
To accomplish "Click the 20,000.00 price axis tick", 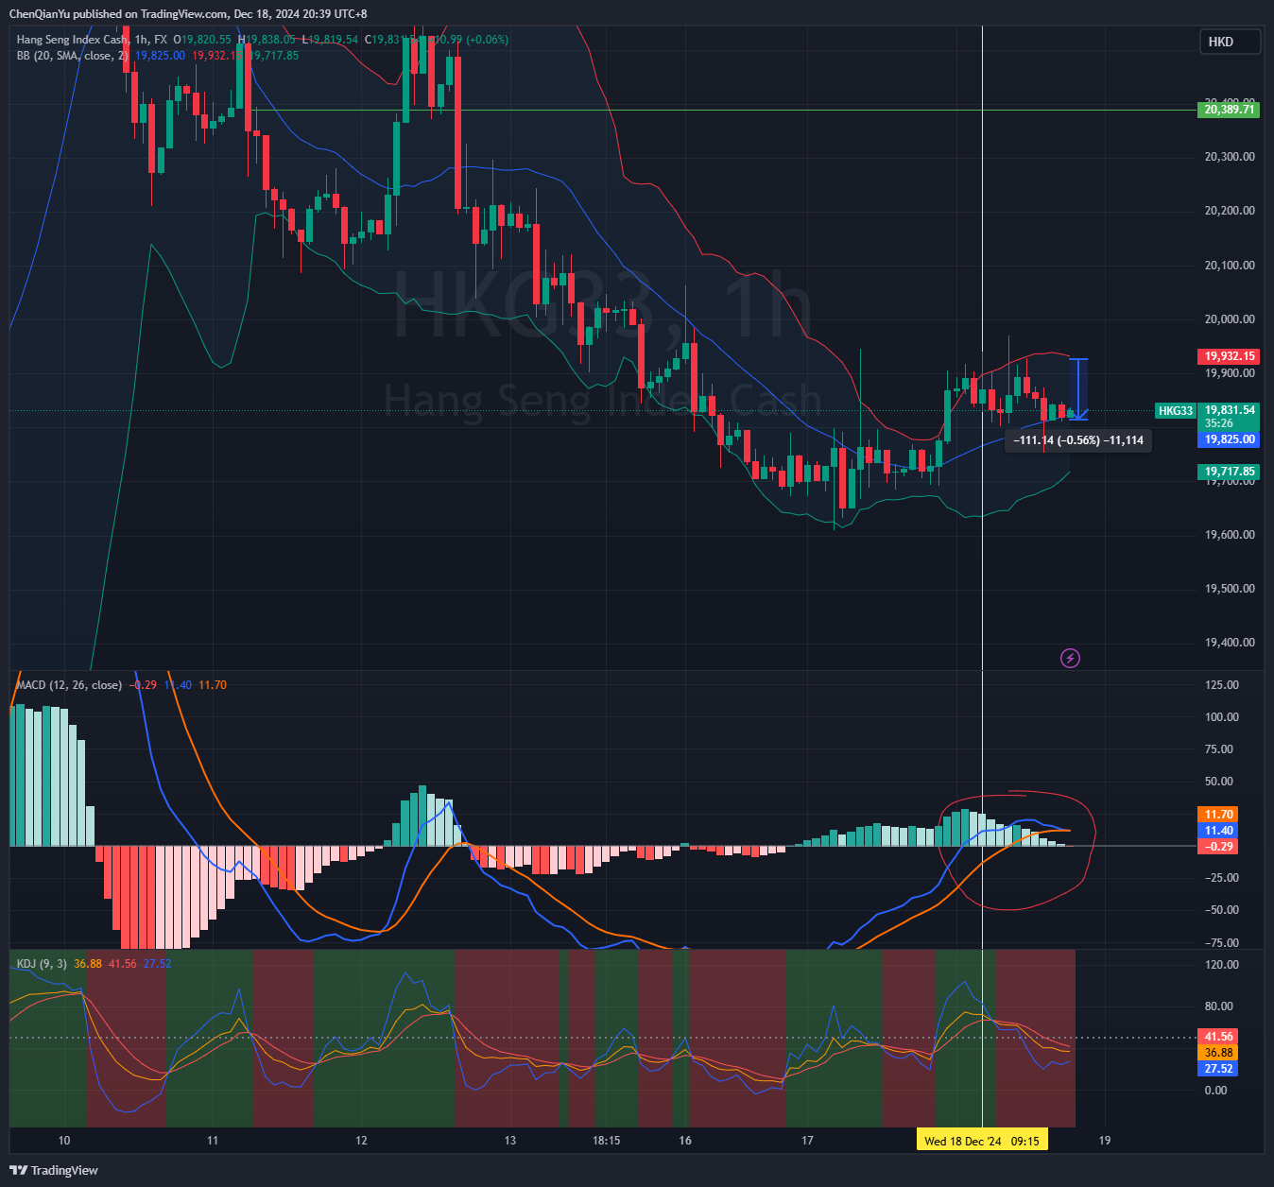I will click(x=1230, y=319).
